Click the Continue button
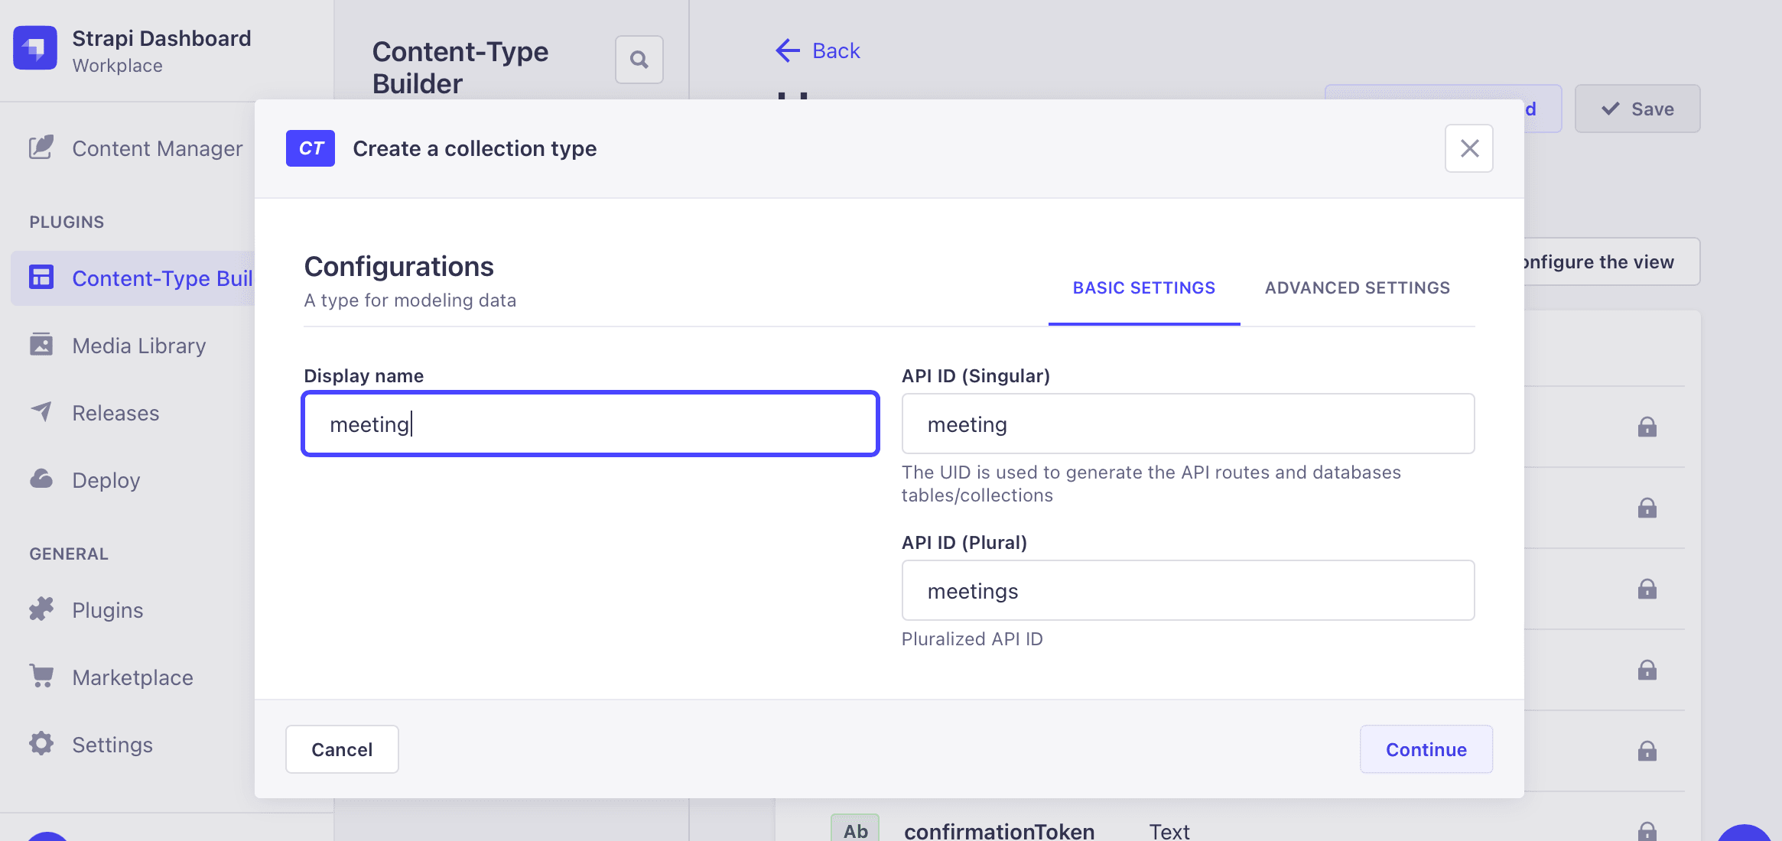This screenshot has width=1782, height=841. coord(1426,749)
